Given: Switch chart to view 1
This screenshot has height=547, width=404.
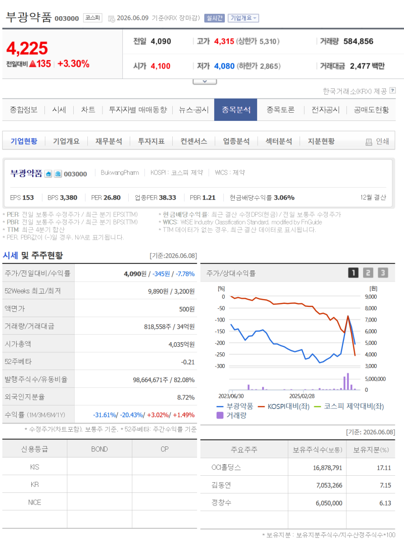Looking at the screenshot, I should (353, 273).
